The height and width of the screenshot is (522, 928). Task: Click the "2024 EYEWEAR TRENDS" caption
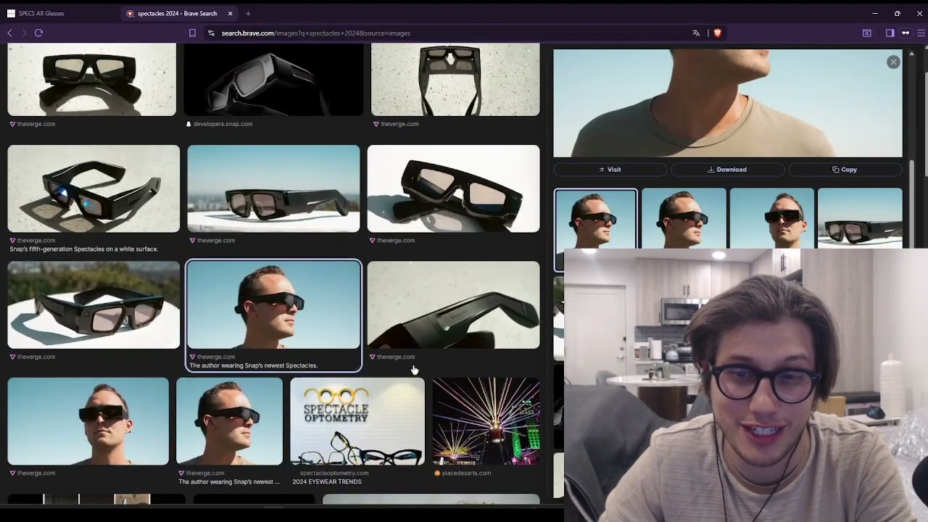(326, 482)
